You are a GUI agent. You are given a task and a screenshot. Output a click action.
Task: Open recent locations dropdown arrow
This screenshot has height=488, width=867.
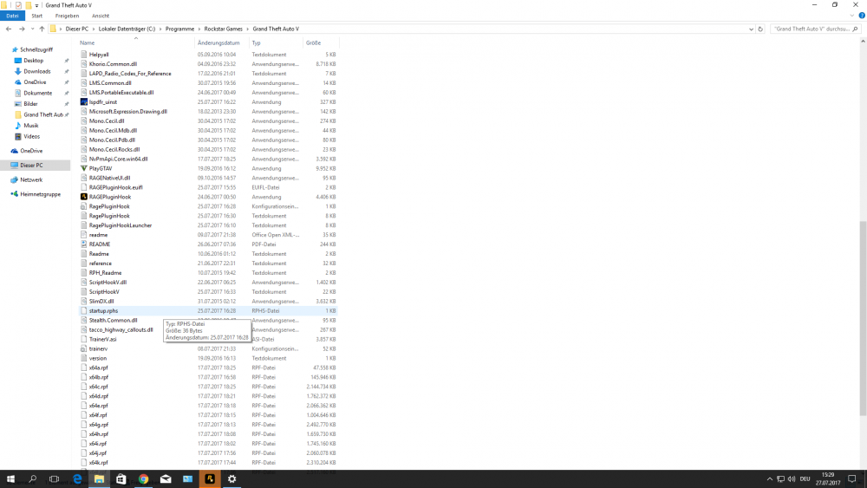[32, 29]
